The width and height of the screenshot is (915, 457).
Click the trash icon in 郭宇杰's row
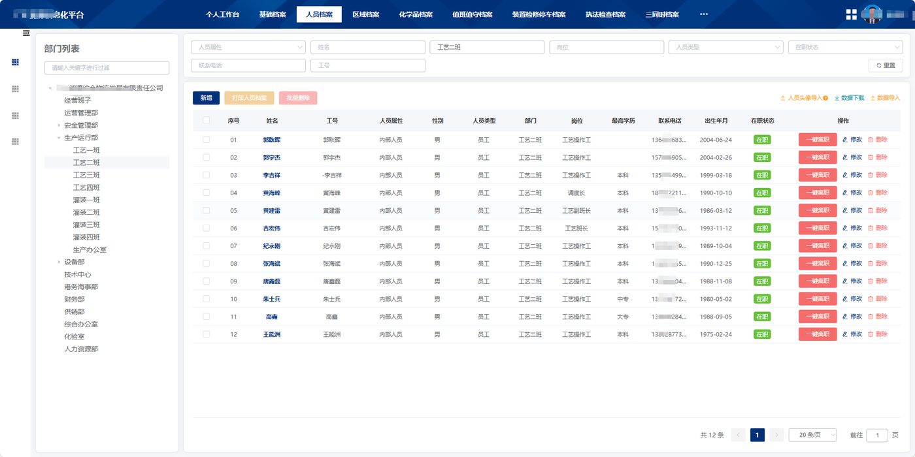871,157
